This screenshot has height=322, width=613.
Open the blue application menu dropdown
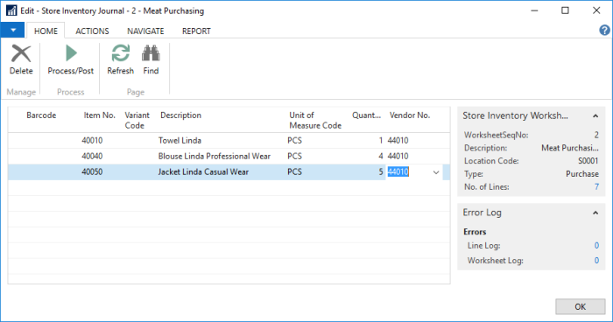pyautogui.click(x=13, y=30)
